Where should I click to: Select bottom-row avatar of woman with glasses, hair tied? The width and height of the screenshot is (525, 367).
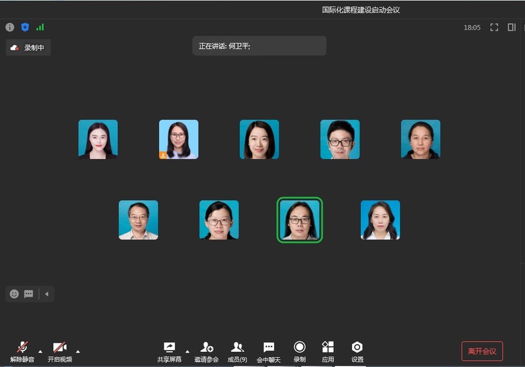219,220
